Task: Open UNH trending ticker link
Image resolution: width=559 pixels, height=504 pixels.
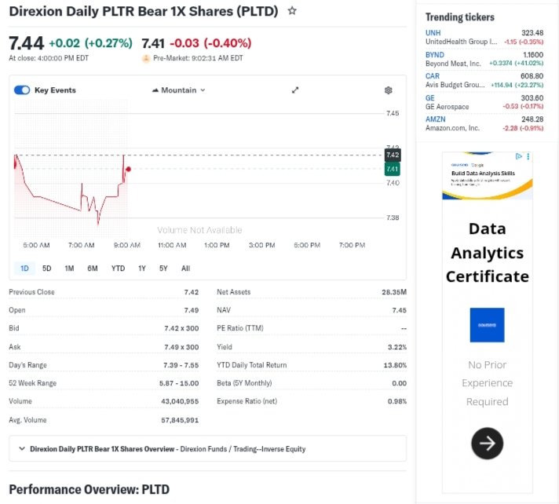Action: (x=433, y=32)
